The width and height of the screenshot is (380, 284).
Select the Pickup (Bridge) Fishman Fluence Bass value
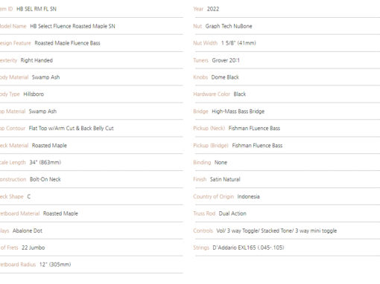257,146
